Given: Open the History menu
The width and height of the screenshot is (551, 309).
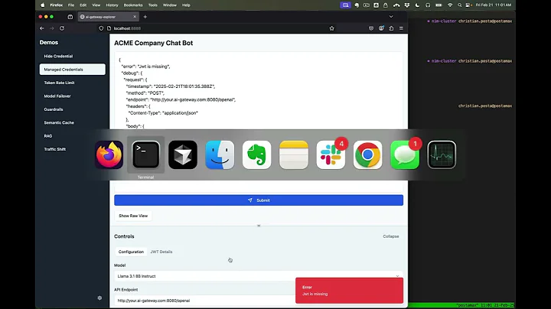Looking at the screenshot, I should coord(112,5).
